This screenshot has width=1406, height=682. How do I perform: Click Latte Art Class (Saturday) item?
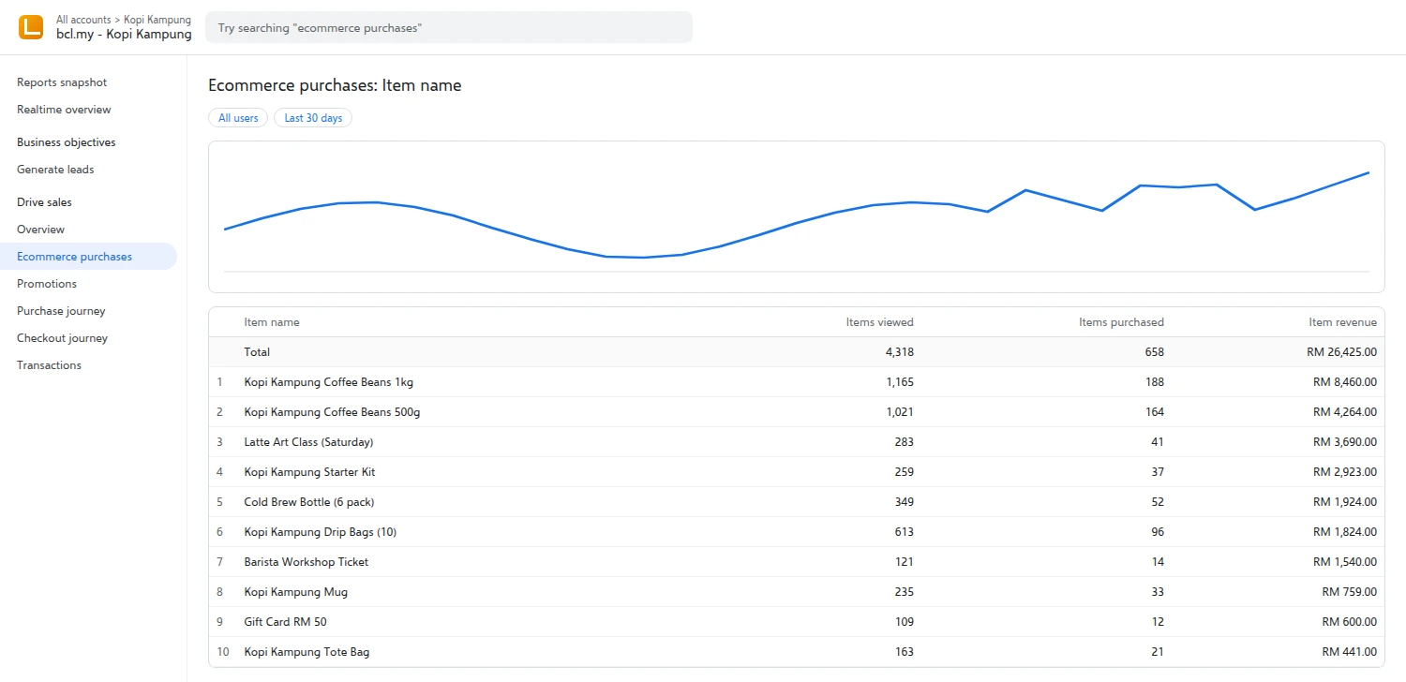click(x=308, y=442)
